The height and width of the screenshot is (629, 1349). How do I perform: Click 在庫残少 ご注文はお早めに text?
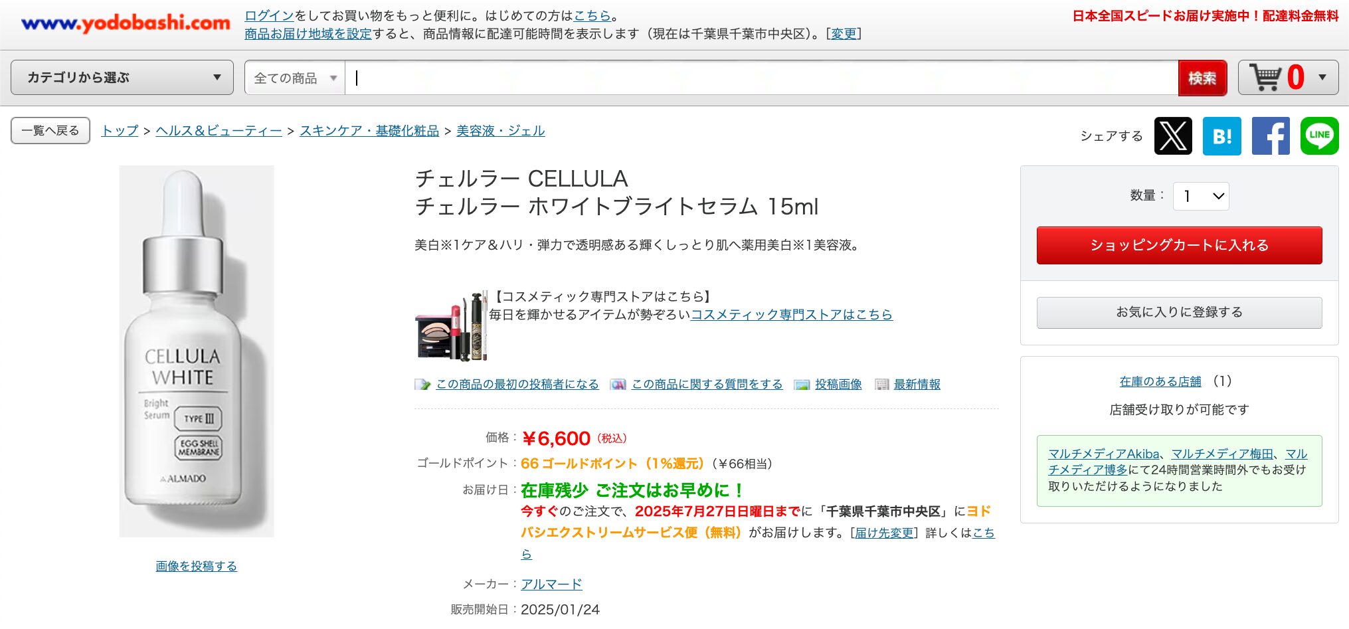click(632, 491)
